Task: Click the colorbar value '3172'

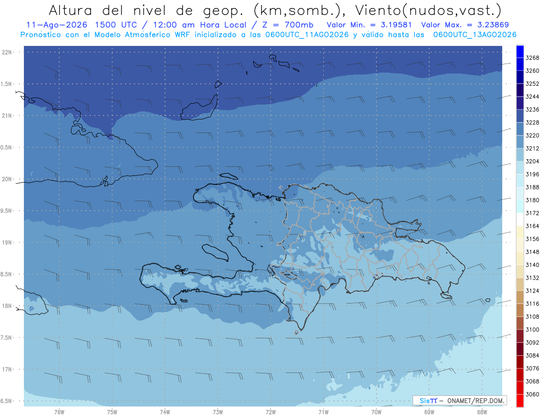Action: [532, 213]
